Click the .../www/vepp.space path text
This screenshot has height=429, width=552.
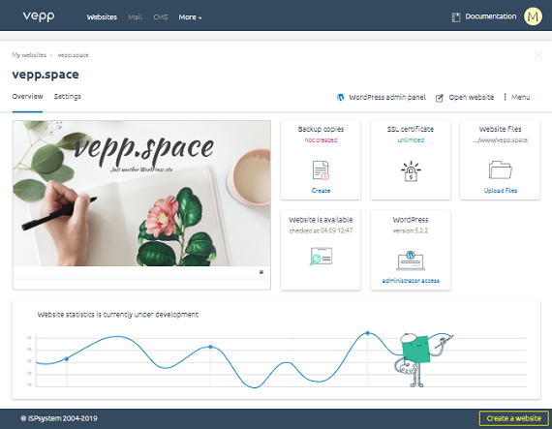coord(501,140)
